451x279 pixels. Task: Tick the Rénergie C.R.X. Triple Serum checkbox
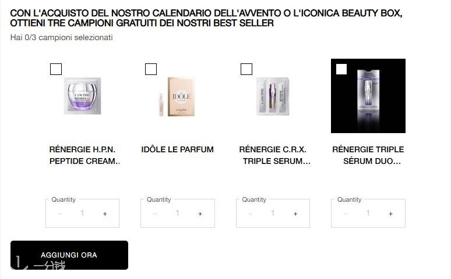[246, 69]
